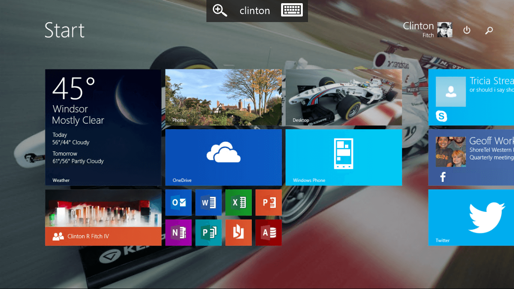Launch Access from its tile
This screenshot has height=289, width=514.
269,232
